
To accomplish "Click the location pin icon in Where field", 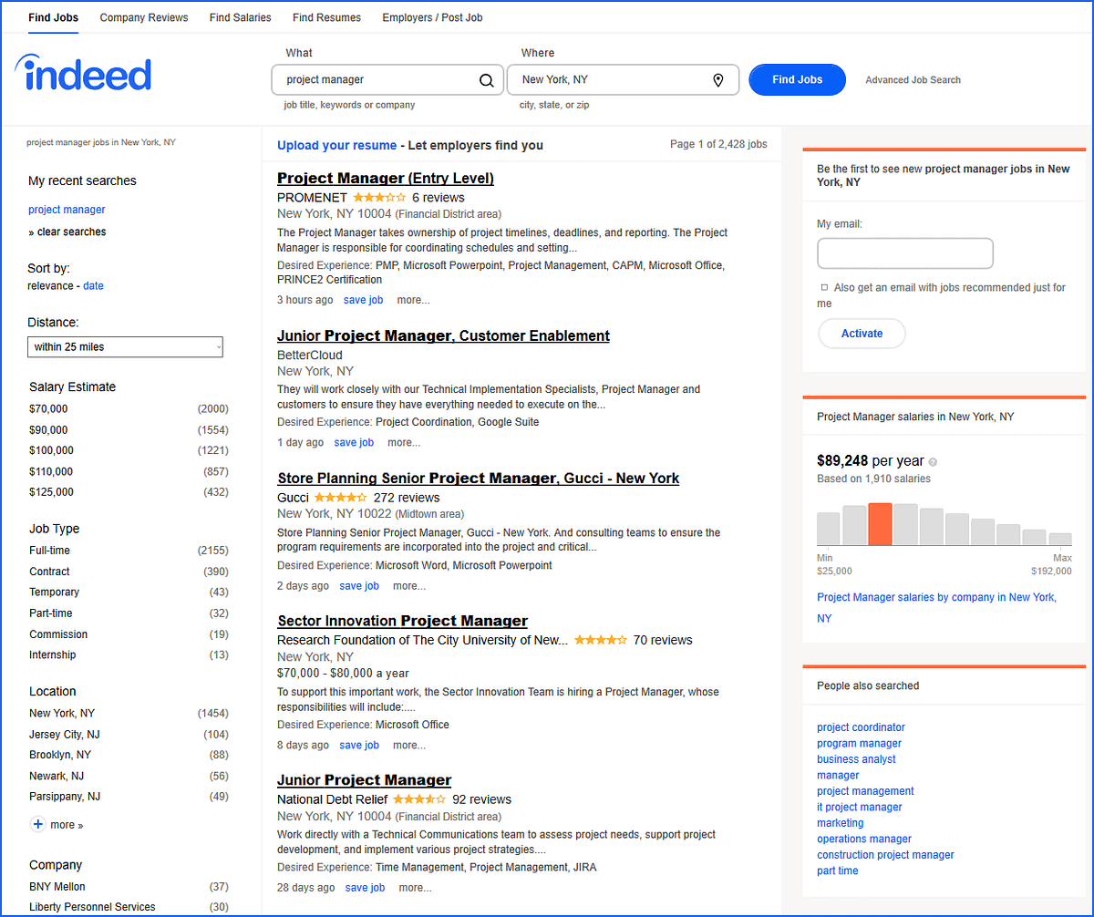I will pyautogui.click(x=718, y=80).
